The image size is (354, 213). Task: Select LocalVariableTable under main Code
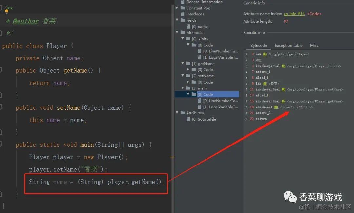click(x=221, y=107)
